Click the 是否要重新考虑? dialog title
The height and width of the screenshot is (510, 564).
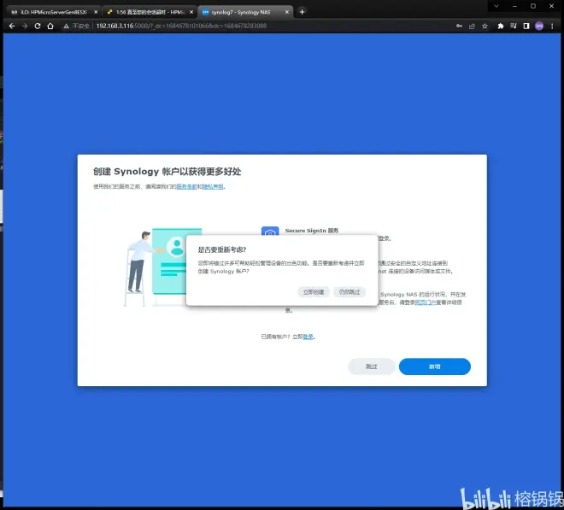click(222, 249)
